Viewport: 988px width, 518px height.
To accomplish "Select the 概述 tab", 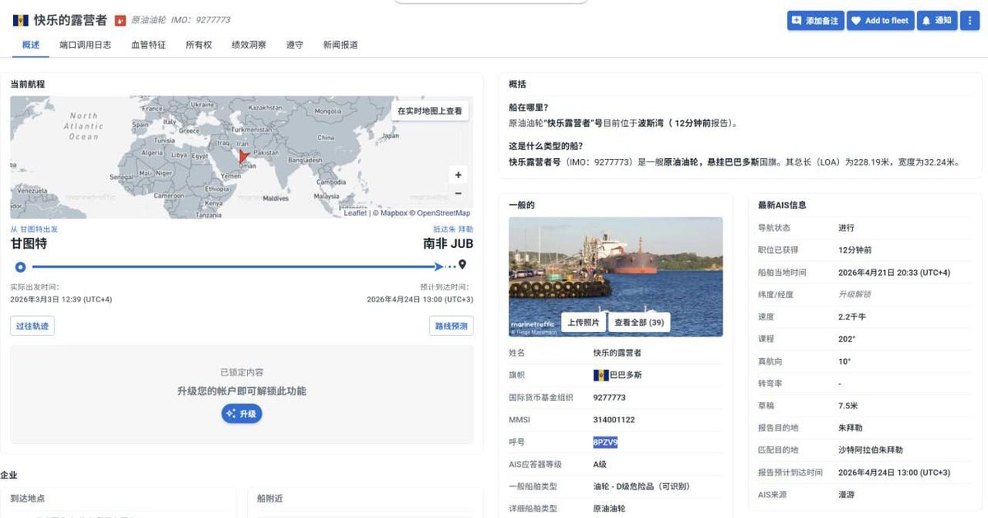I will [x=30, y=44].
